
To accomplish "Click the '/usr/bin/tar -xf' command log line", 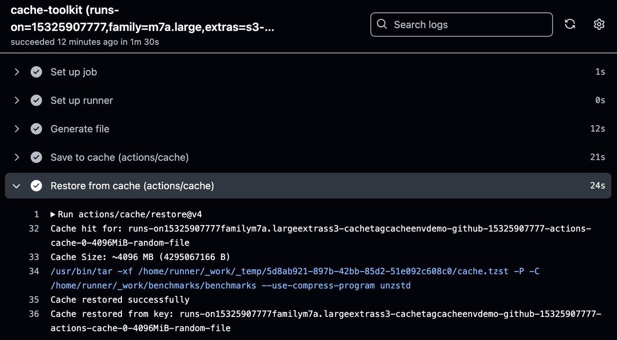I will (x=295, y=278).
